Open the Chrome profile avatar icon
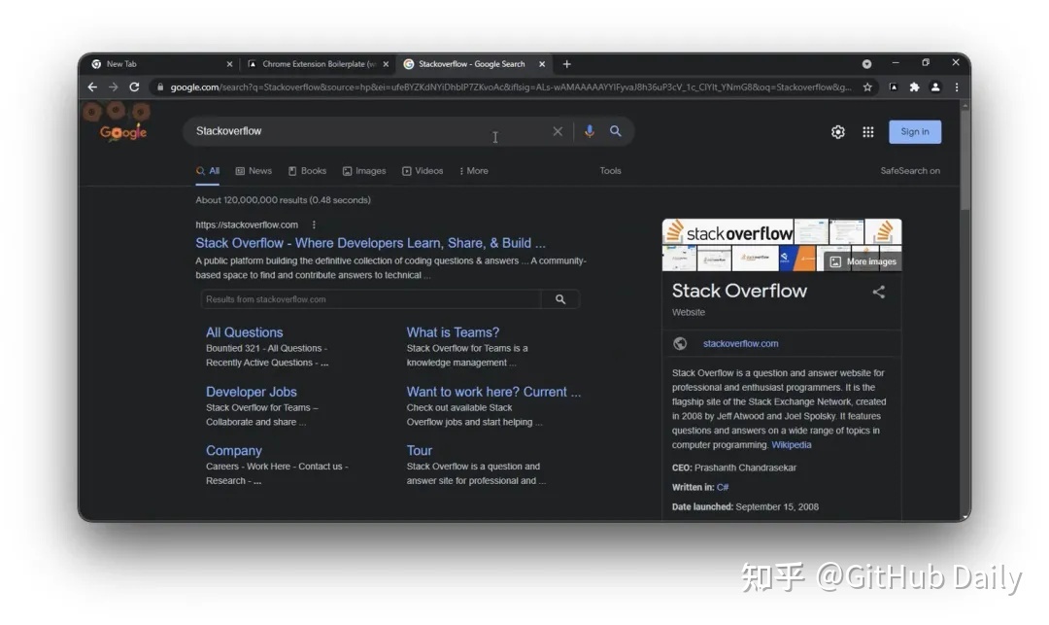 pos(935,87)
